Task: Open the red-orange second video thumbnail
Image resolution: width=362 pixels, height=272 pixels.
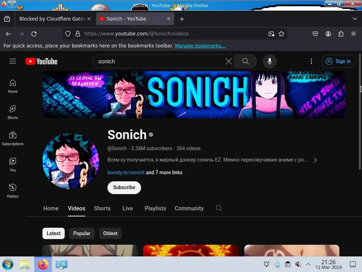Action: tap(191, 250)
